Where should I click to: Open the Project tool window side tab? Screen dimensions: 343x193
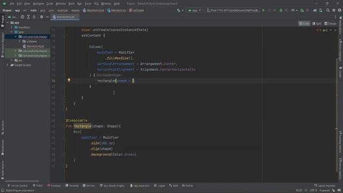(x=2, y=21)
